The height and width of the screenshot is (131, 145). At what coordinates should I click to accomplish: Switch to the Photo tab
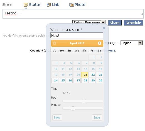80,5
